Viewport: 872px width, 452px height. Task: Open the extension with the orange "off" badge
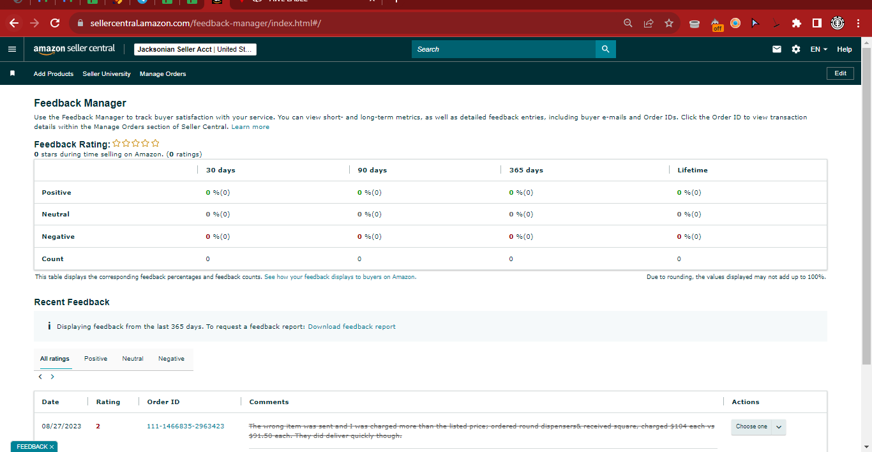point(716,24)
